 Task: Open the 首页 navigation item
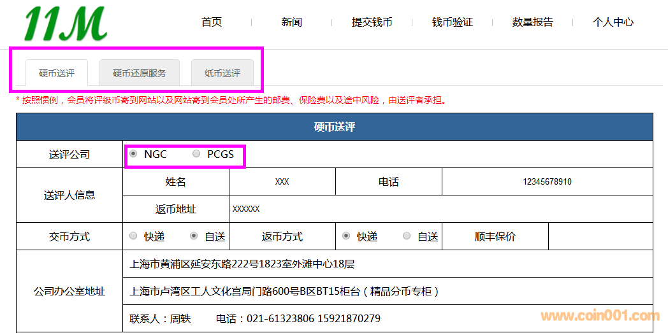pos(212,22)
